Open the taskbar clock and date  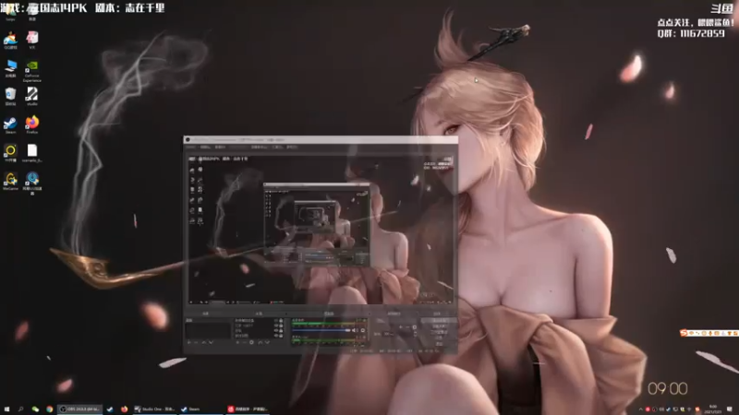(x=712, y=409)
